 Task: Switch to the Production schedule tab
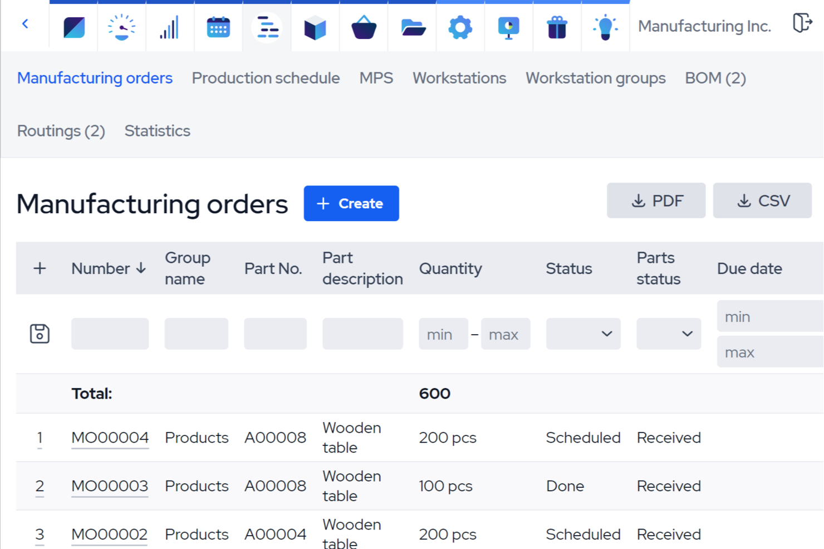tap(266, 78)
